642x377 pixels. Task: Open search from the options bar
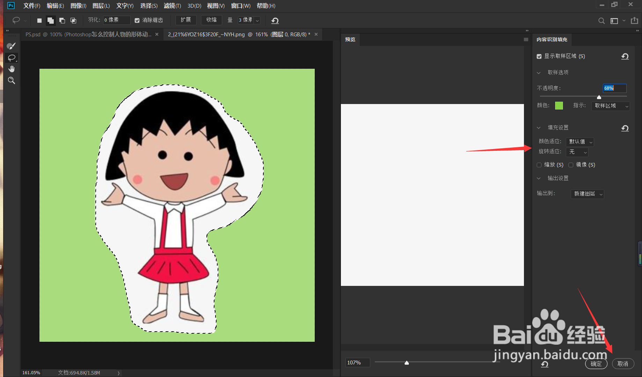tap(601, 21)
